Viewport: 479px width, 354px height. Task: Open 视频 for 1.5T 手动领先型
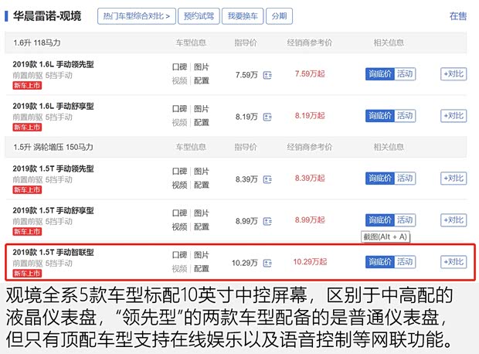coord(179,185)
